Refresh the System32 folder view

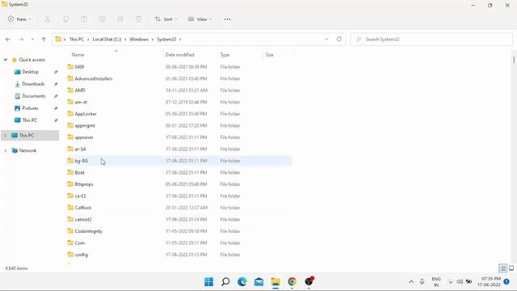coord(339,39)
